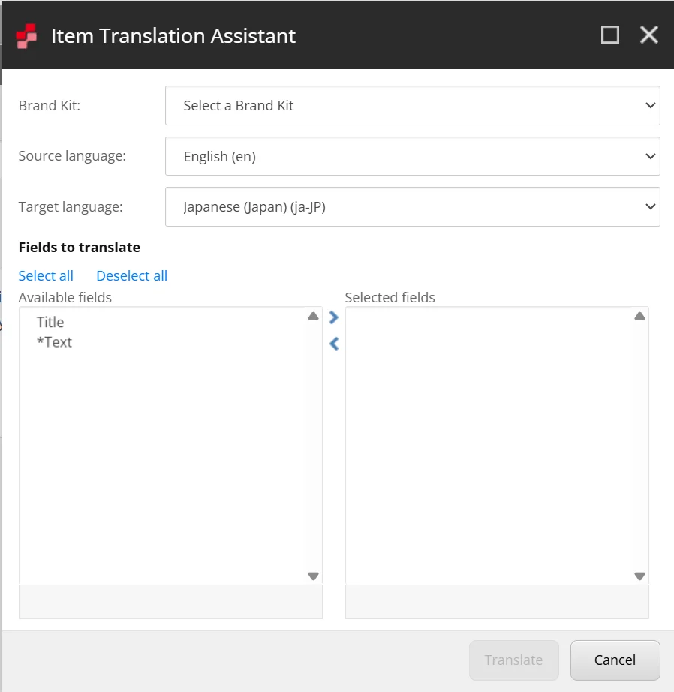Move field left with the blue arrow

334,344
